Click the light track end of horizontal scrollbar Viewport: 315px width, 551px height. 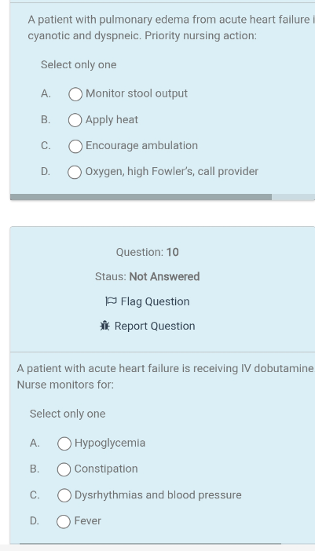tap(293, 197)
